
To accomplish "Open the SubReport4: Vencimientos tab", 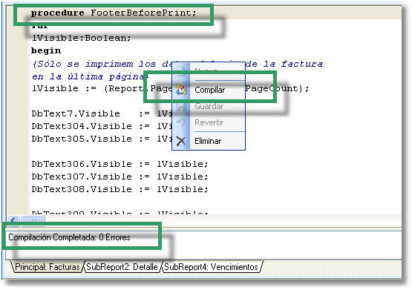I will point(211,267).
